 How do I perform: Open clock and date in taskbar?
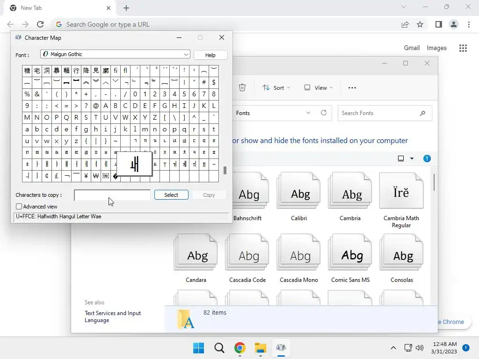coord(444,348)
